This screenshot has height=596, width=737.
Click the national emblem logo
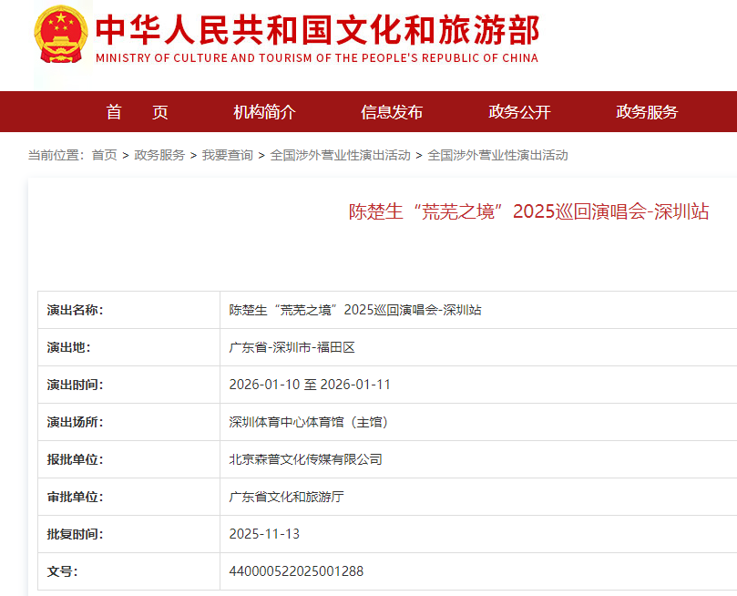click(x=61, y=34)
